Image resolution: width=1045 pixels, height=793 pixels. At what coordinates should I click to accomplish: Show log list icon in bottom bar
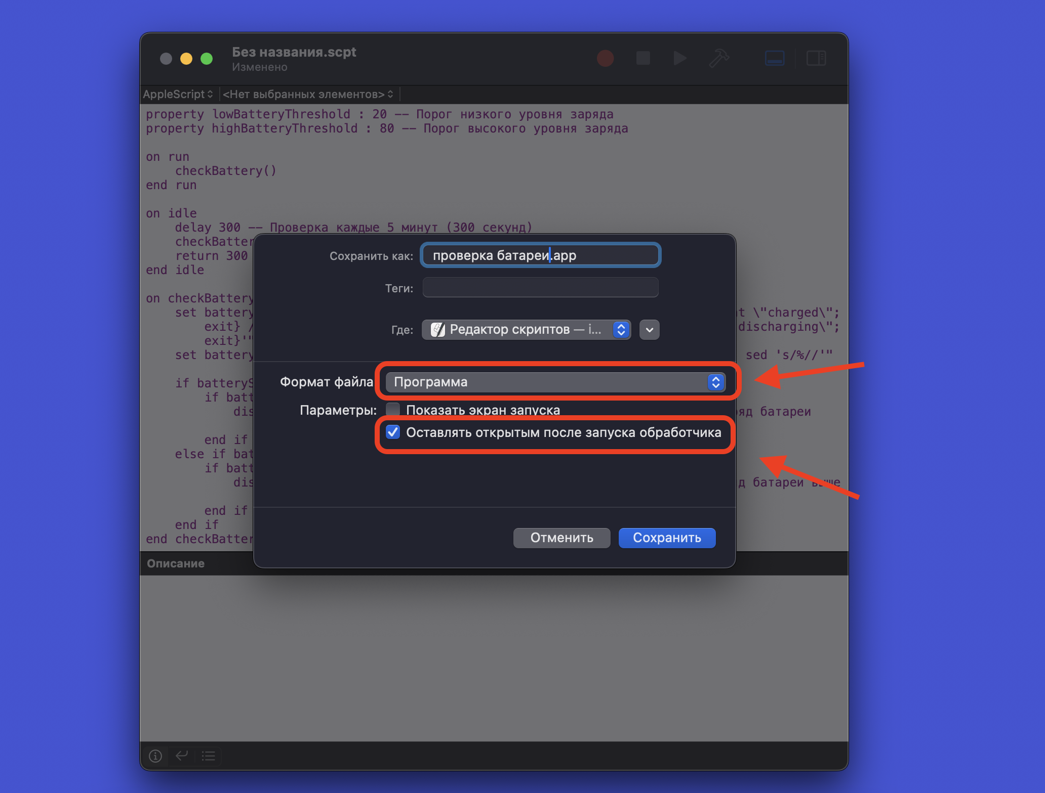point(209,756)
